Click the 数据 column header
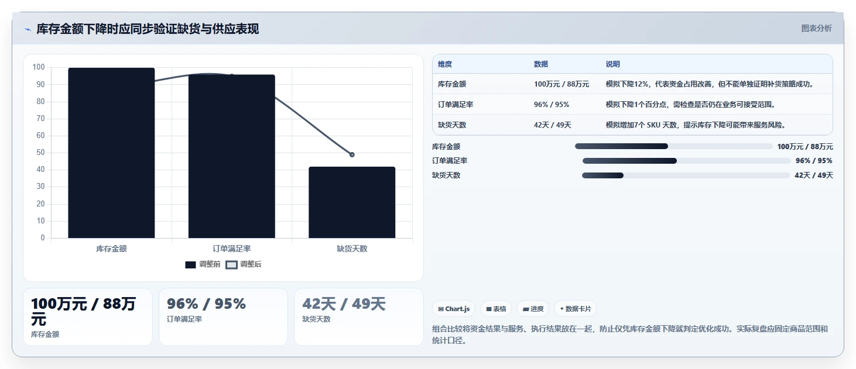This screenshot has width=856, height=369. [541, 64]
